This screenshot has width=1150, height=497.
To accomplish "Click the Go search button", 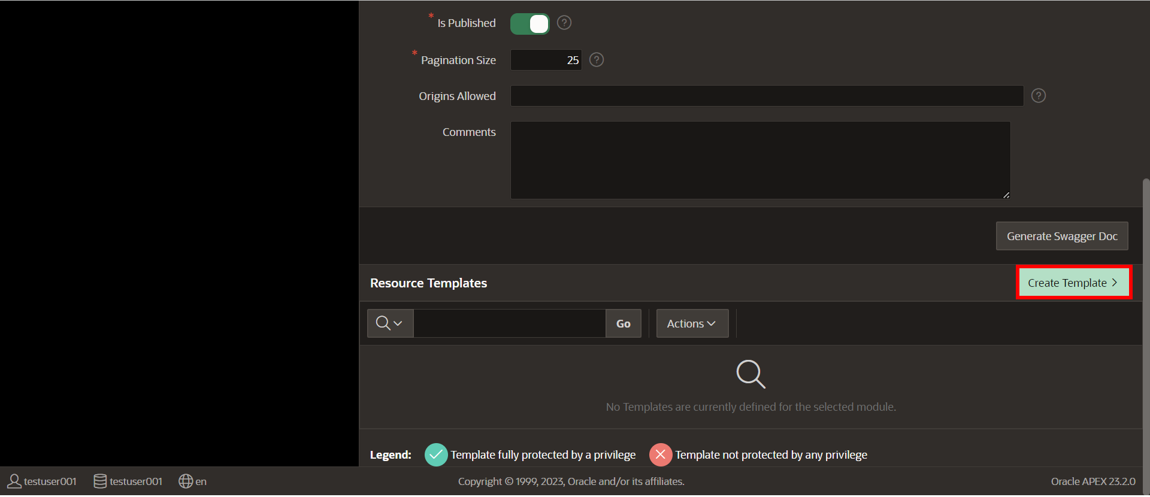I will pos(623,323).
